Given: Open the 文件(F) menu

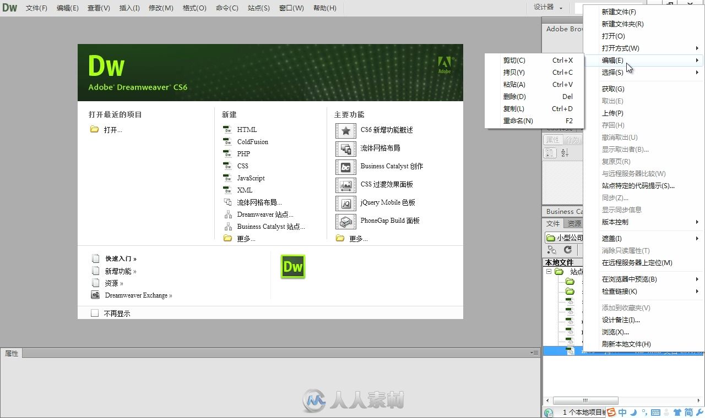Looking at the screenshot, I should click(x=36, y=8).
